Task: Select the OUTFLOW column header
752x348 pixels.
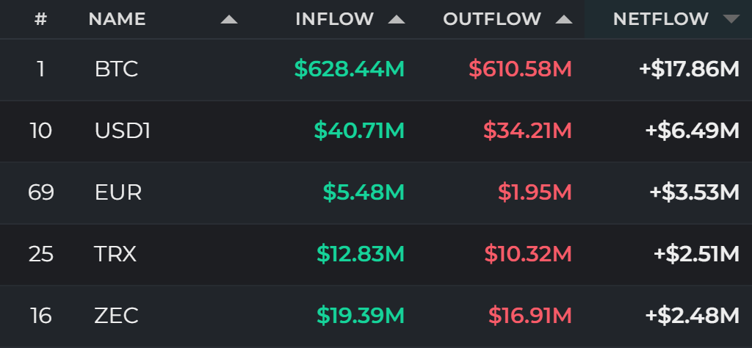Action: point(491,19)
